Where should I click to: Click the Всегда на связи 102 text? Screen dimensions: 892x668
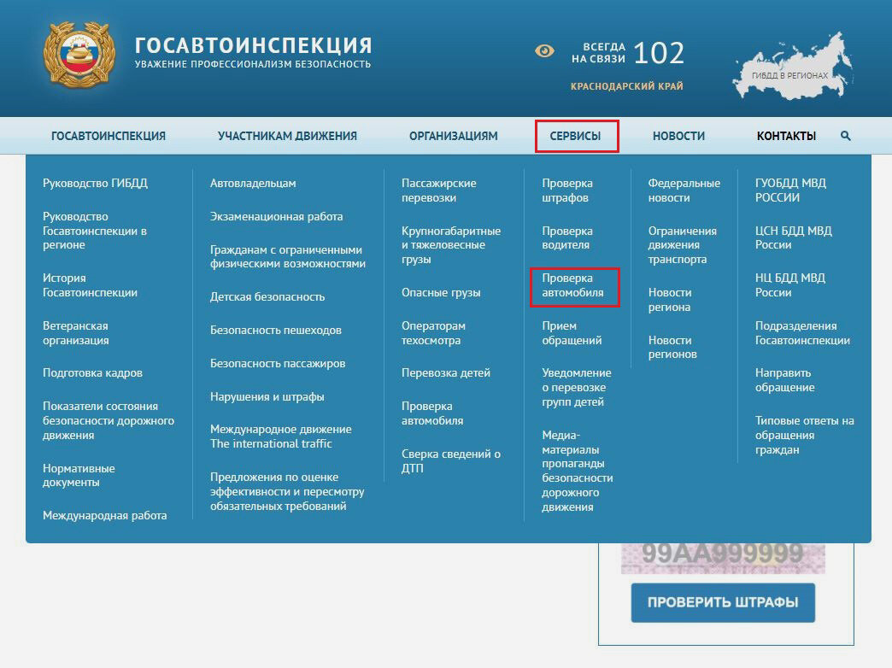coord(627,53)
